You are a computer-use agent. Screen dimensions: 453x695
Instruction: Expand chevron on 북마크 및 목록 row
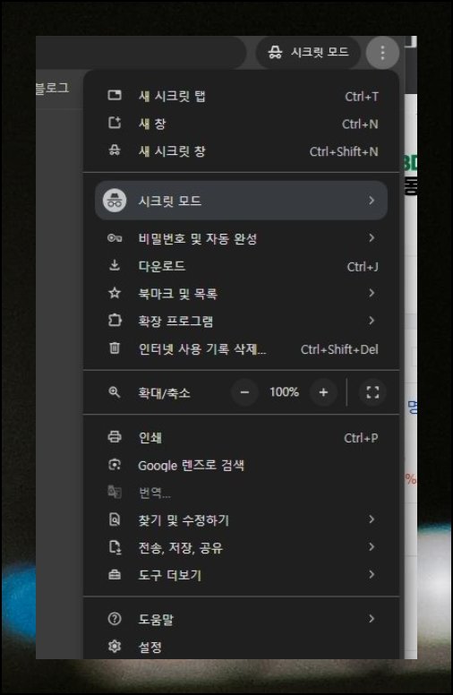pyautogui.click(x=372, y=293)
